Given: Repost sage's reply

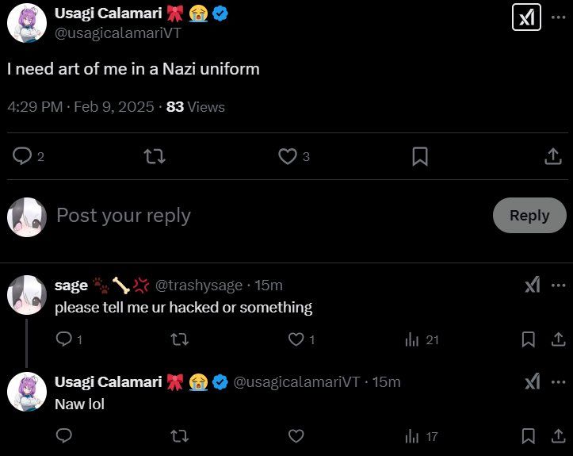Looking at the screenshot, I should pyautogui.click(x=180, y=339).
